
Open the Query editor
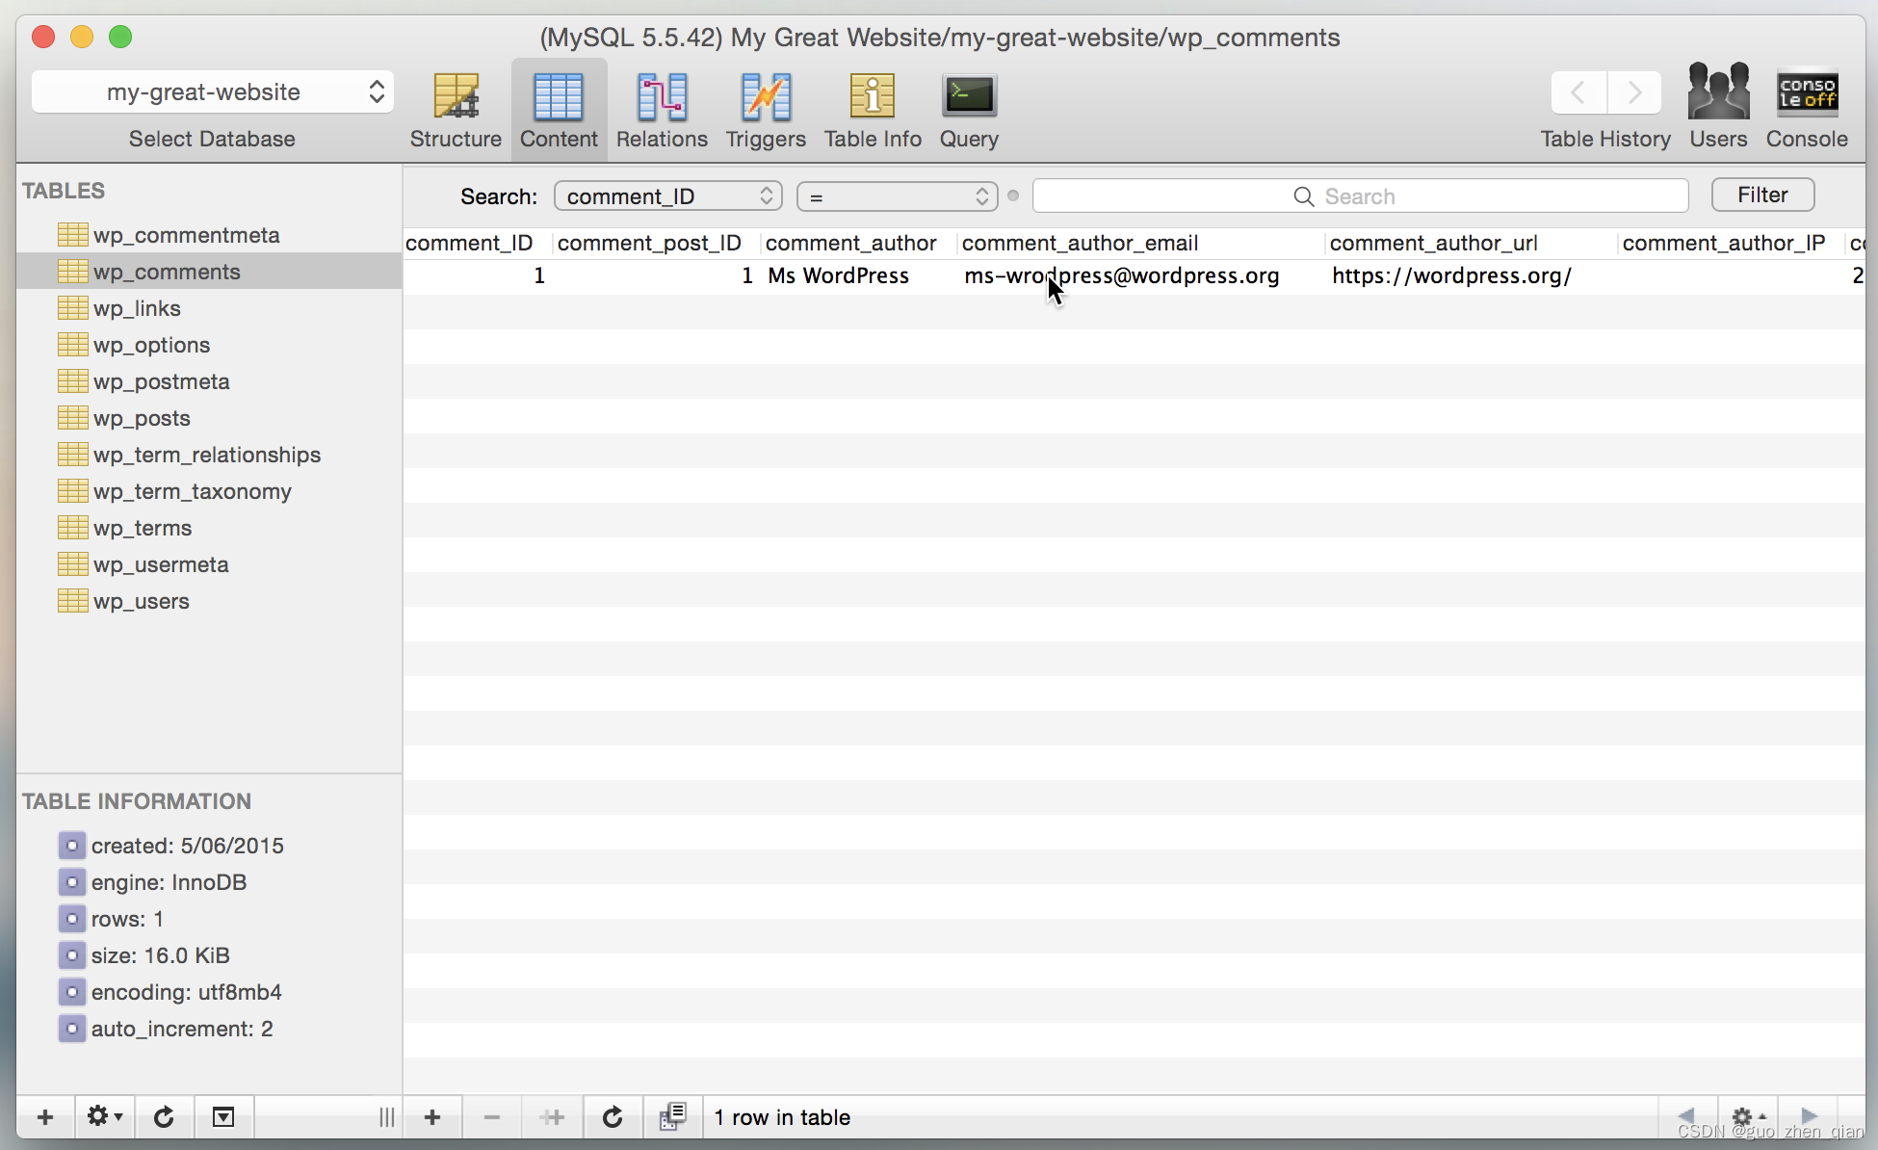point(969,110)
